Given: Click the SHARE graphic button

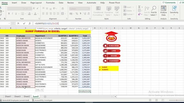Looking at the screenshot, I should pos(112,56).
